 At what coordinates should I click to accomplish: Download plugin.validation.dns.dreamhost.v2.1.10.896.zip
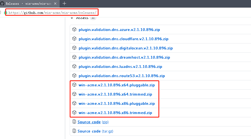[x=124, y=58]
